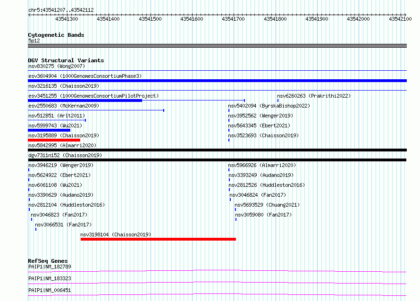The height and width of the screenshot is (301, 420).
Task: Open dgv7311n152 (Chaisson2019) label
Action: (x=65, y=155)
